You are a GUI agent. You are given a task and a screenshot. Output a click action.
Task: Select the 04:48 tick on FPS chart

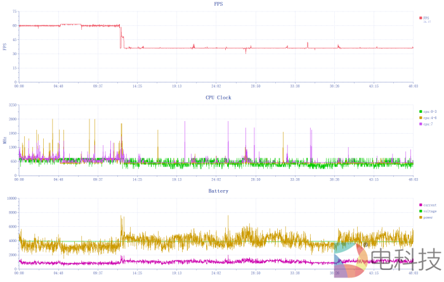click(x=58, y=86)
